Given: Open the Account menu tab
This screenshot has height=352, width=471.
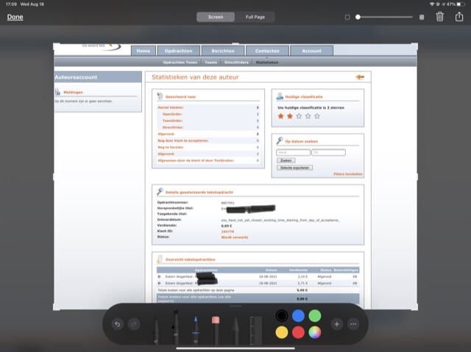Looking at the screenshot, I should 311,51.
